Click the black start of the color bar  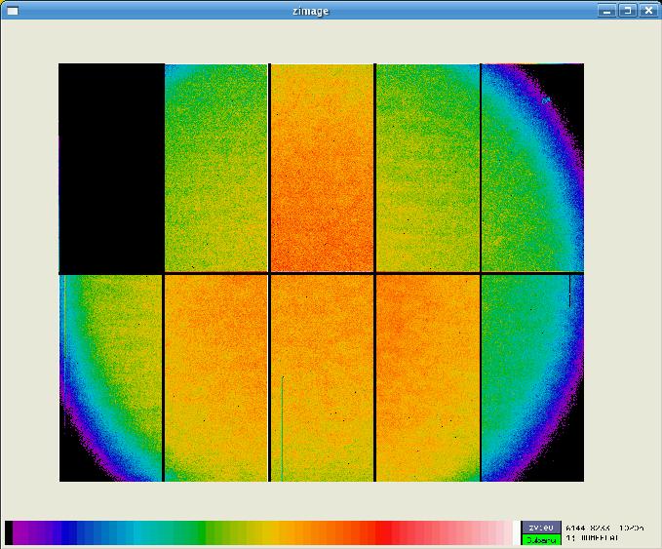(9, 532)
